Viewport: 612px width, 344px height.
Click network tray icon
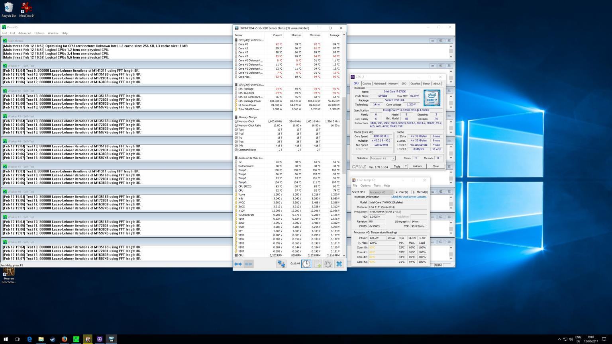pos(565,339)
